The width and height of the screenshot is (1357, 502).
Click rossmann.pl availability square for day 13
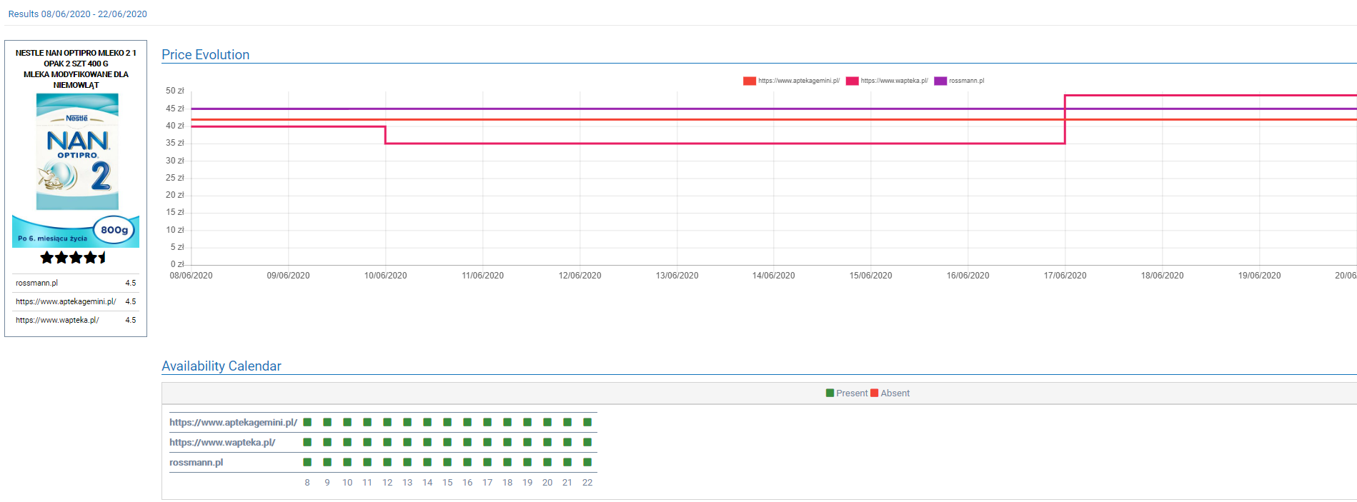coord(407,462)
